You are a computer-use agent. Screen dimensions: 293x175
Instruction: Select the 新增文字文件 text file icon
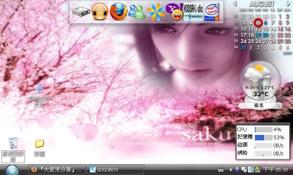pos(40,89)
